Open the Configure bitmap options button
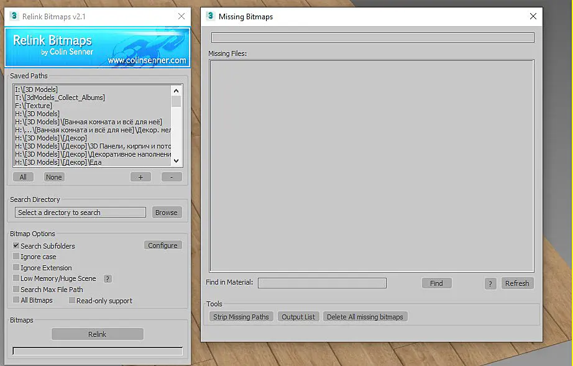 click(163, 245)
